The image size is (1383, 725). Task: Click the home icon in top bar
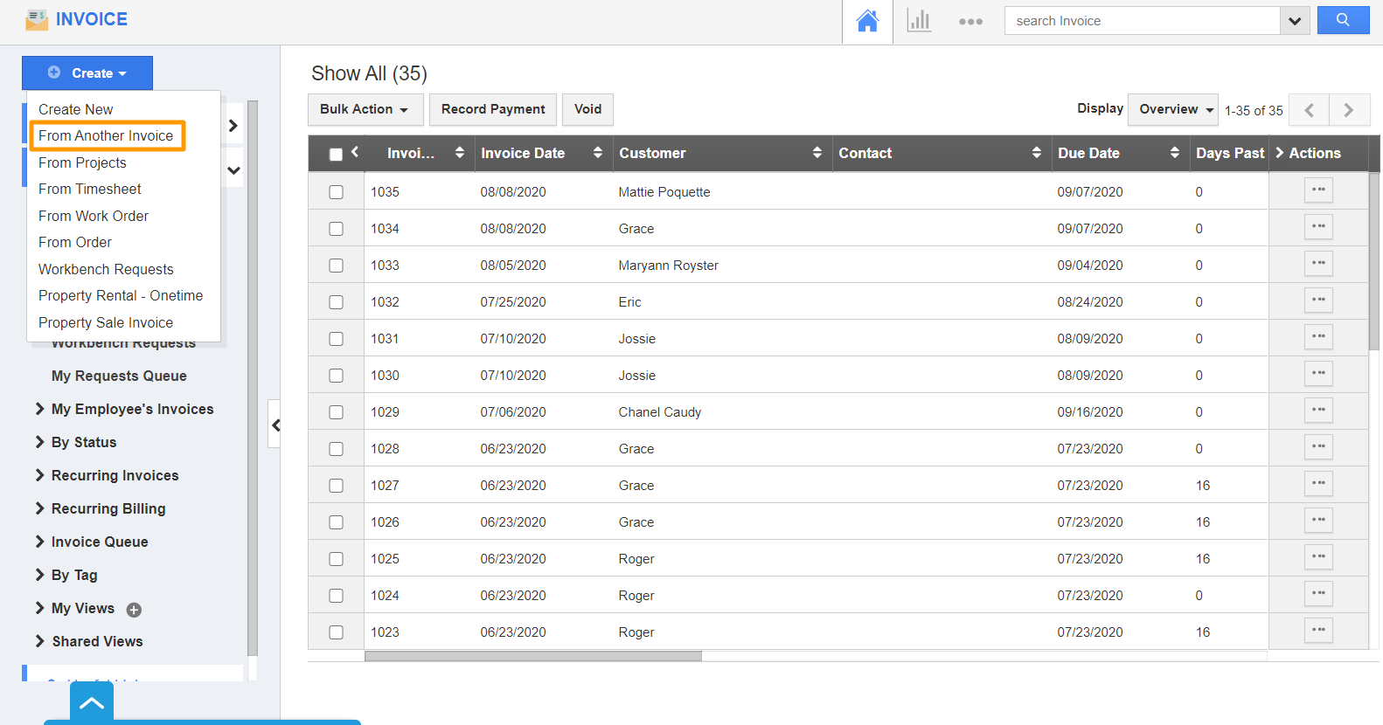(x=866, y=21)
